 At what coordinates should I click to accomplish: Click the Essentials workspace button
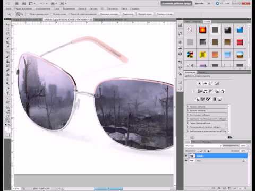[x=176, y=3]
